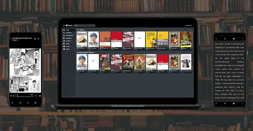Go back in Newly Added Series carousel
The image size is (253, 131).
(189, 53)
